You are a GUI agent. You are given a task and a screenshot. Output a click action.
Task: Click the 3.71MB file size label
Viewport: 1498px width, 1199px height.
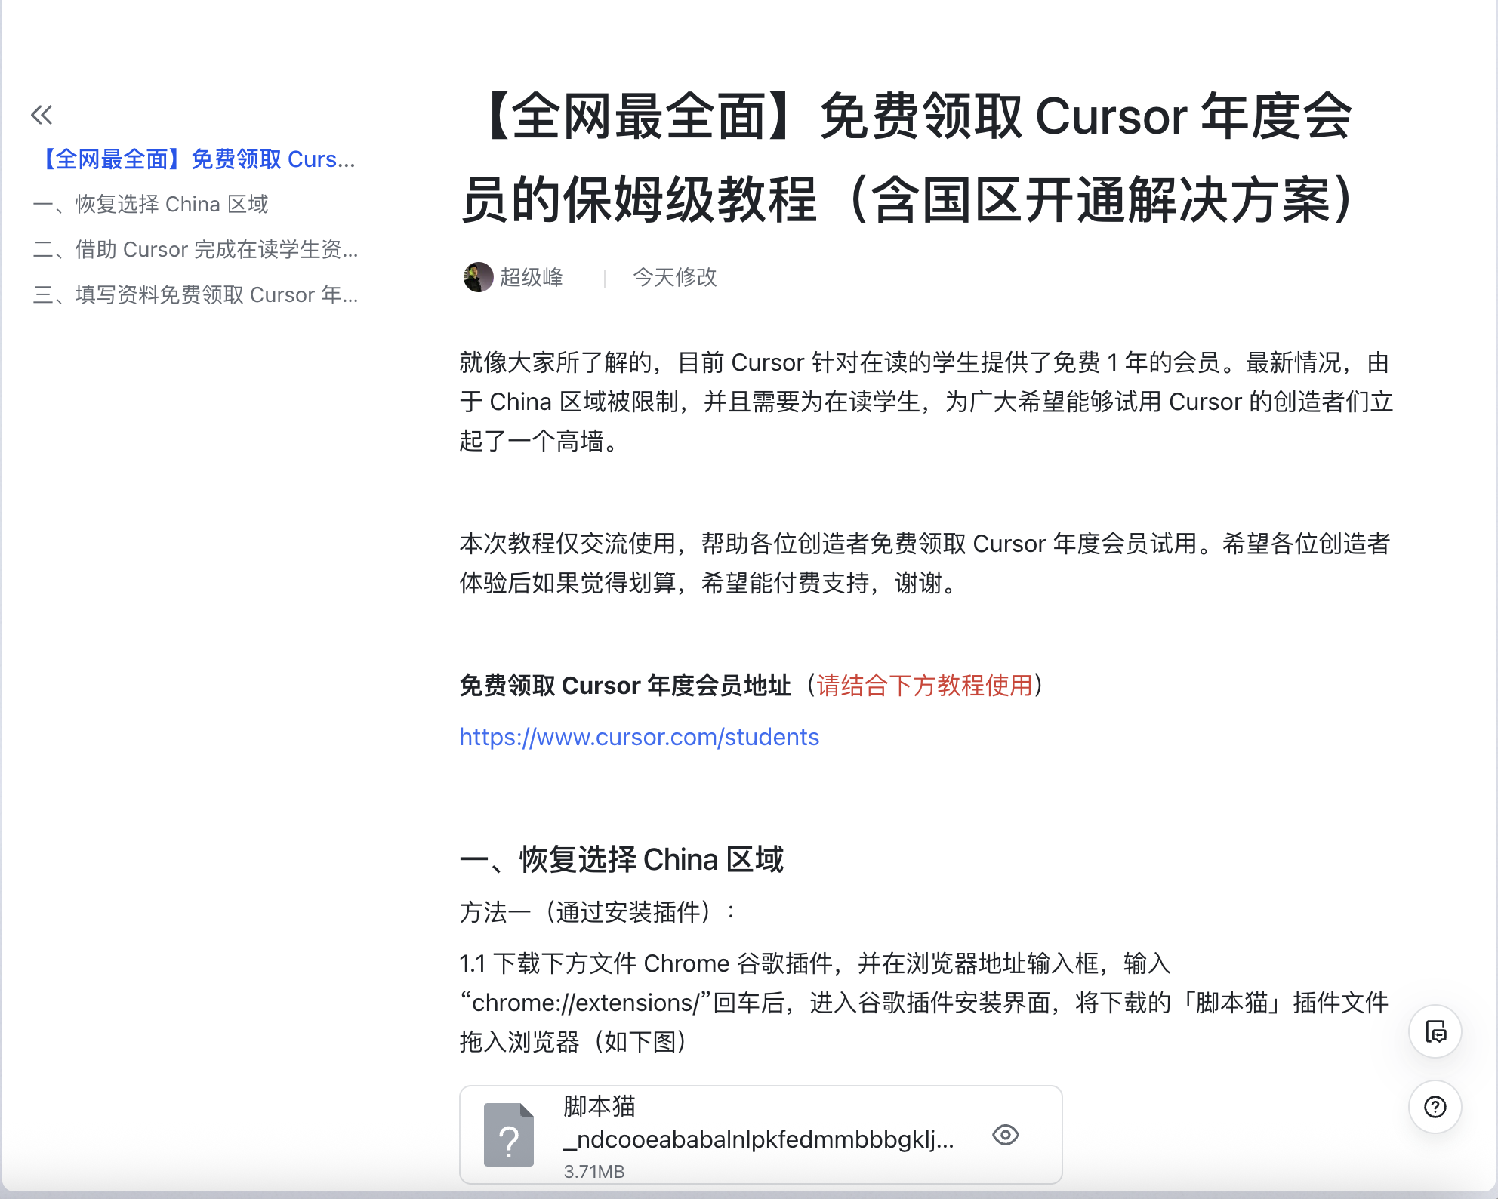tap(593, 1171)
